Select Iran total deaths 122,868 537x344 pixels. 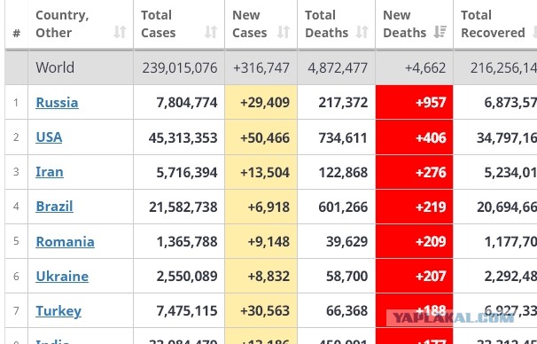tap(343, 172)
